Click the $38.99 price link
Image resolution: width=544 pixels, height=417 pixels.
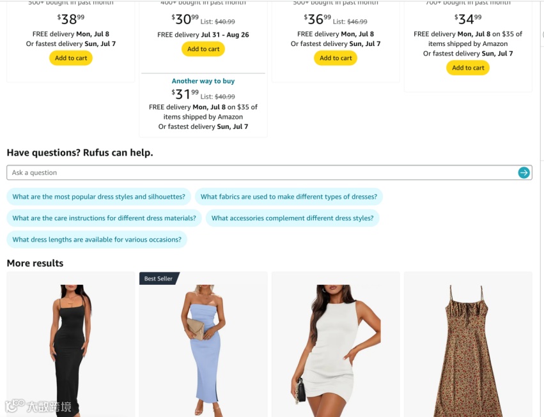(x=71, y=19)
